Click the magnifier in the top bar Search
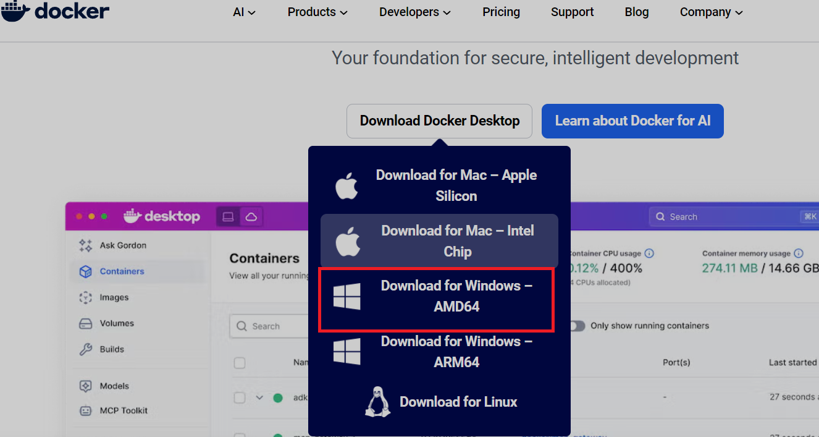 pos(660,217)
